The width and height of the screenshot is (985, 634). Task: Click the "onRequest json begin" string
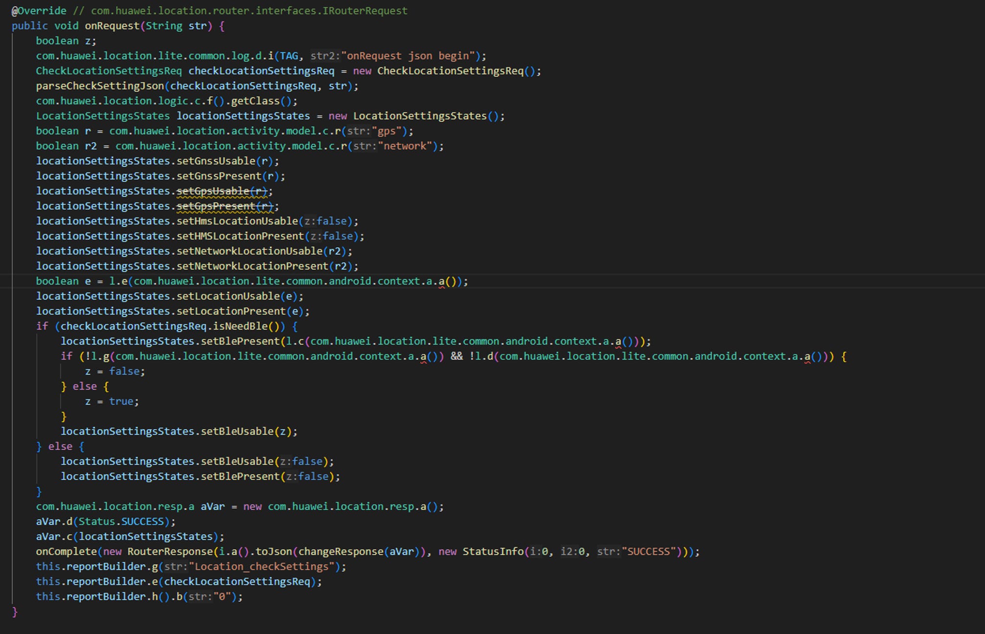pos(411,56)
